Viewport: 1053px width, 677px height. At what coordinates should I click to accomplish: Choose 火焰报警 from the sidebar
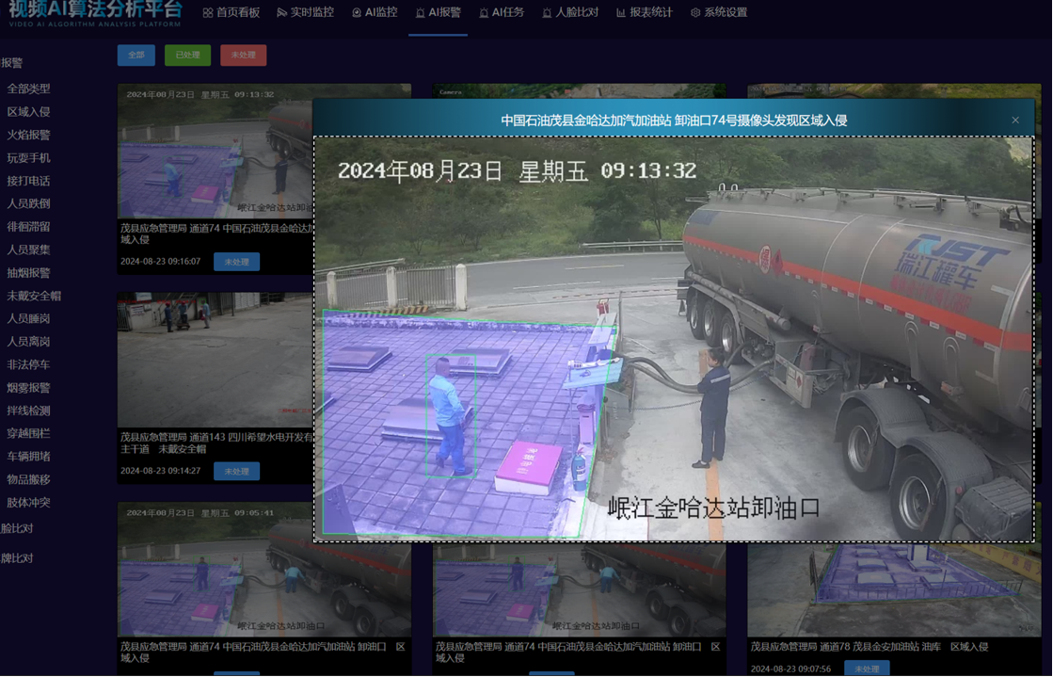coord(28,135)
